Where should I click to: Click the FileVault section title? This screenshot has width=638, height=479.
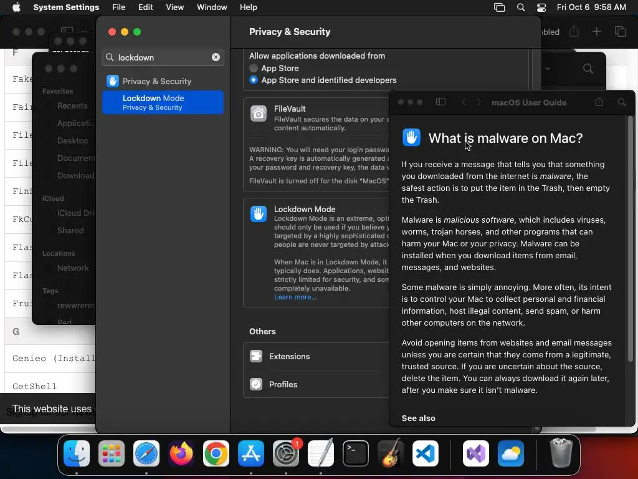coord(290,109)
